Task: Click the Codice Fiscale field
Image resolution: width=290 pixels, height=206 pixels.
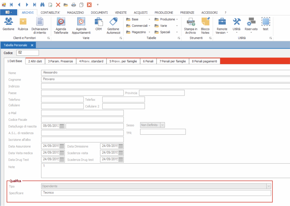Action: click(x=82, y=120)
